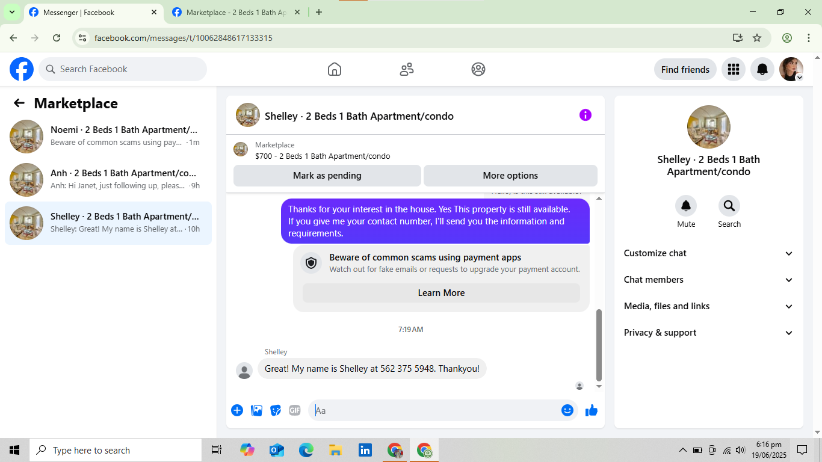Click Mark as pending button

pyautogui.click(x=327, y=176)
